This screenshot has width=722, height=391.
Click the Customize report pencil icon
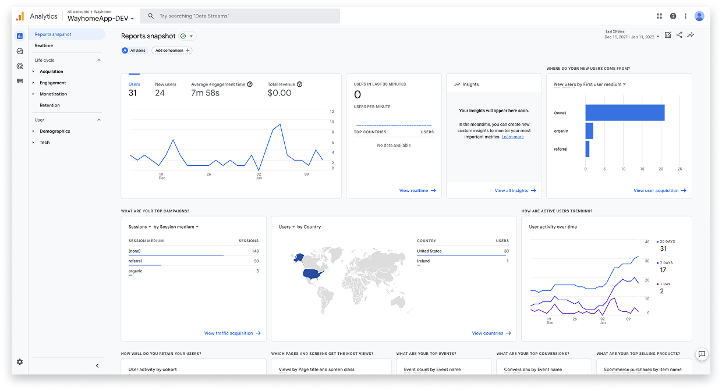[x=668, y=35]
